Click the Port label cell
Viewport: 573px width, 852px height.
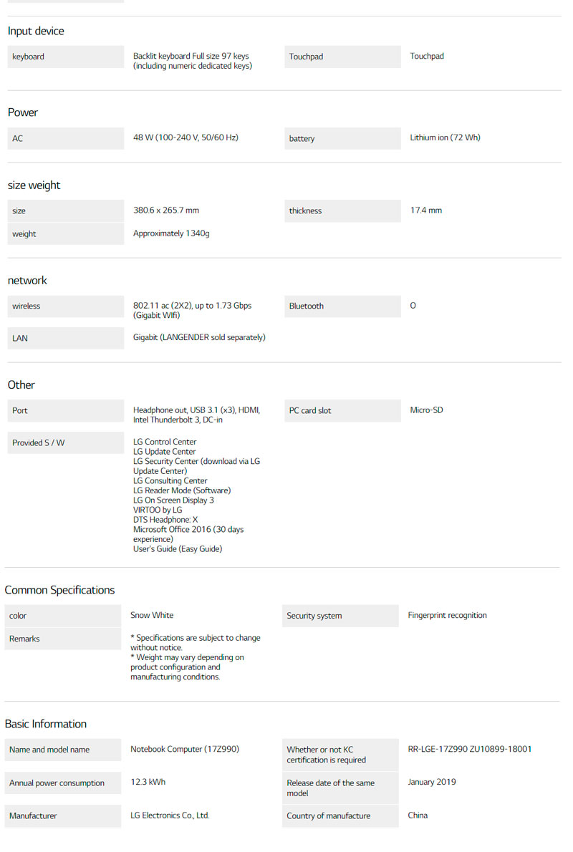tap(65, 411)
